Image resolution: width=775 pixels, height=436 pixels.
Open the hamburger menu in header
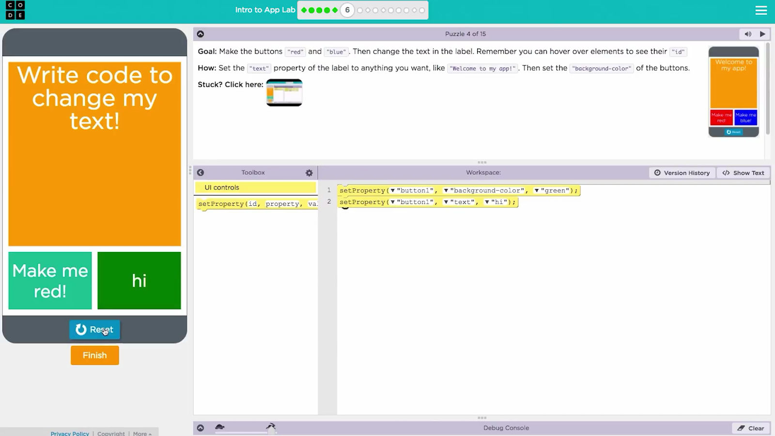pyautogui.click(x=761, y=10)
